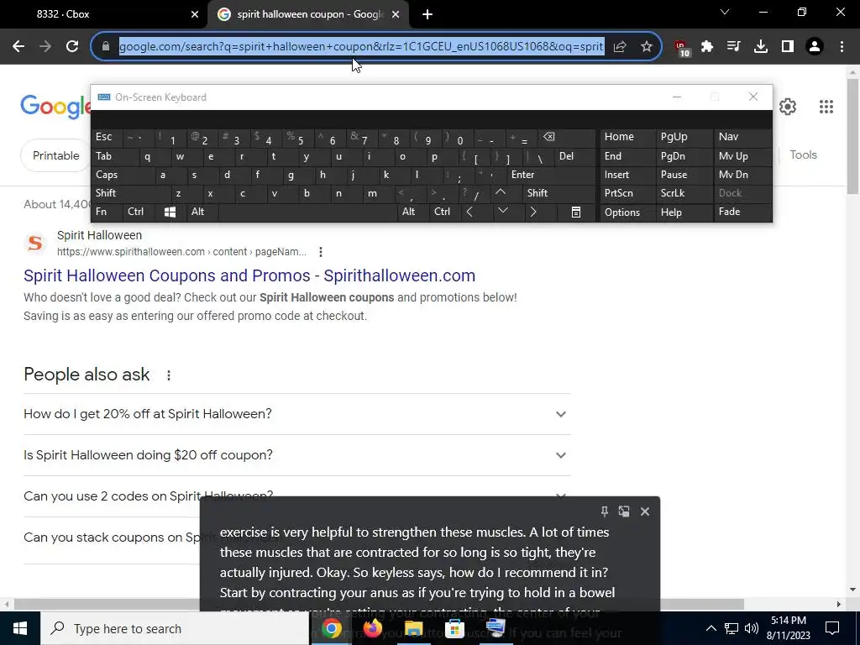
Task: Reload the page with the refresh icon
Action: pos(72,47)
